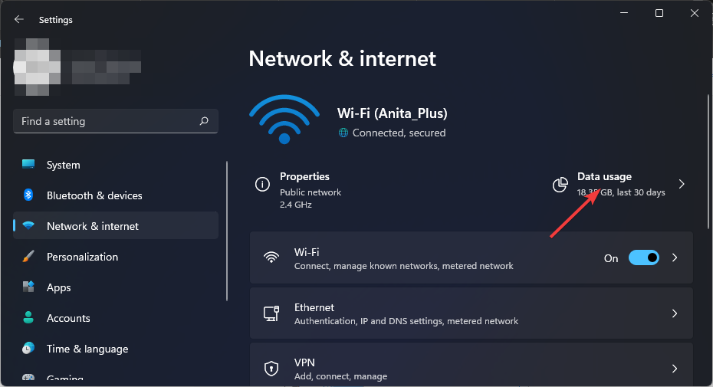This screenshot has height=387, width=713.
Task: Expand the Wi-Fi settings chevron
Action: [x=675, y=258]
